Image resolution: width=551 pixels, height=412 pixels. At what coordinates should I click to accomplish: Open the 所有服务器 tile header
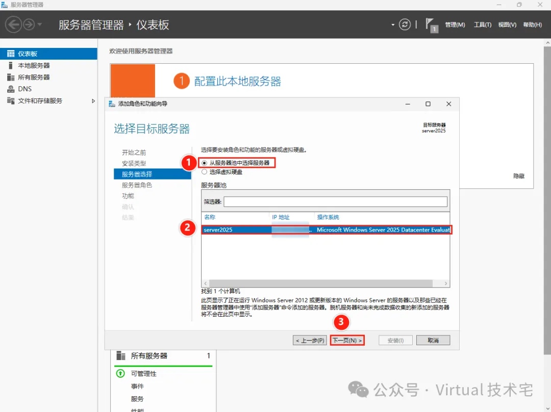coord(149,356)
